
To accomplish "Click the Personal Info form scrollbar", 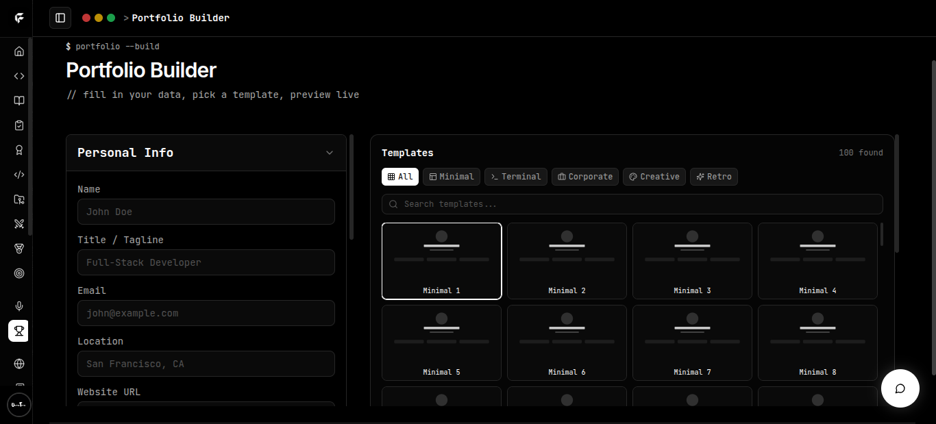I will pos(352,186).
